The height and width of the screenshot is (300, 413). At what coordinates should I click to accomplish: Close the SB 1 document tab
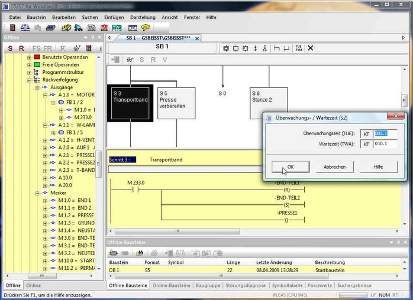(197, 38)
